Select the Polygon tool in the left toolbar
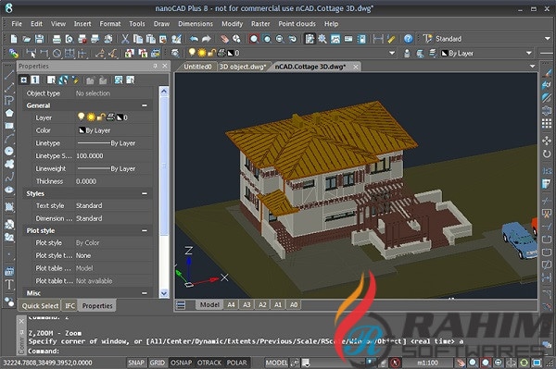 point(9,113)
